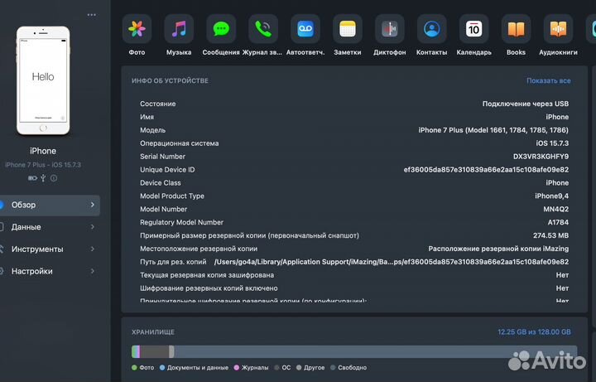Click the storage usage bar

tap(350, 352)
